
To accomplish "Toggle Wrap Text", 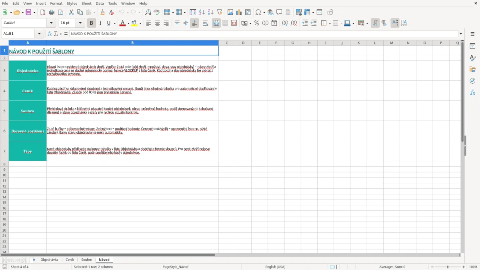I will 206,23.
